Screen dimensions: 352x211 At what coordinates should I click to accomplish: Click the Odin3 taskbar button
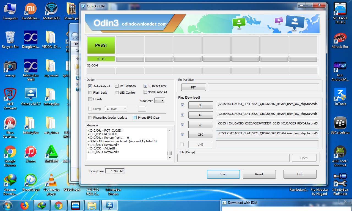pos(109,205)
